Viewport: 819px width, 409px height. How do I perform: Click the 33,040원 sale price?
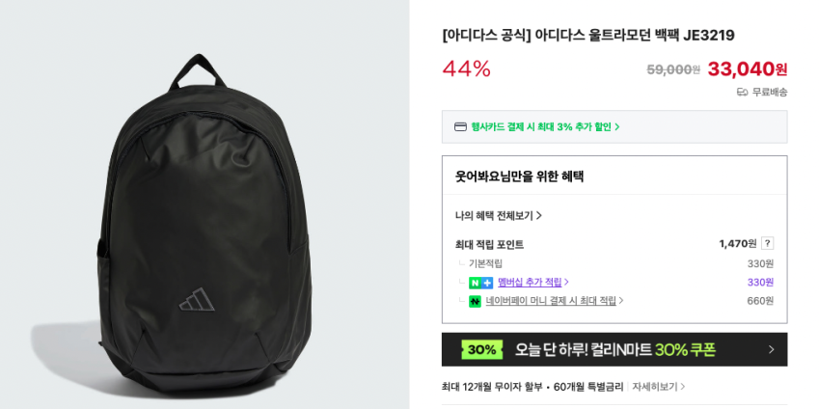(747, 68)
